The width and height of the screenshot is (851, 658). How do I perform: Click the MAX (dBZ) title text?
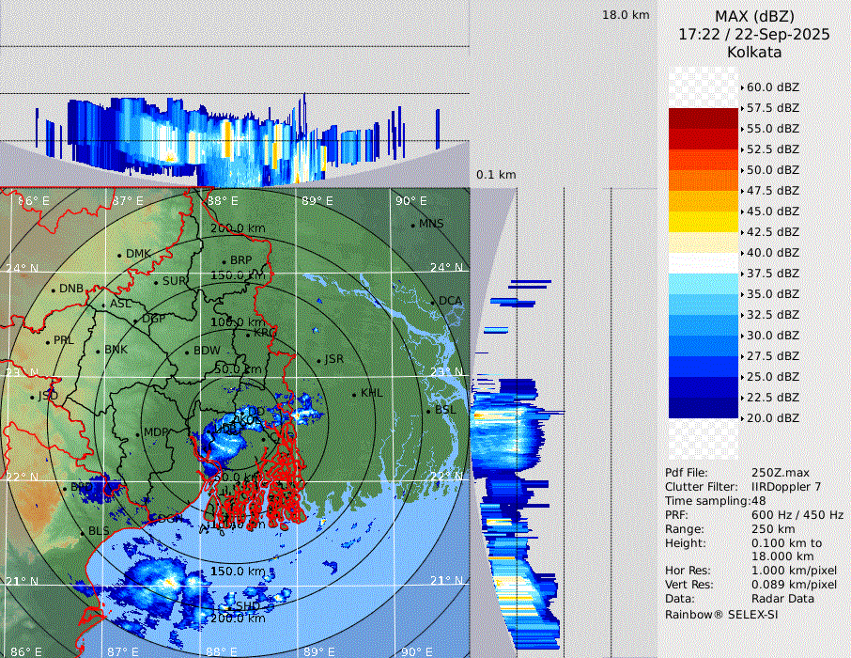coord(754,16)
